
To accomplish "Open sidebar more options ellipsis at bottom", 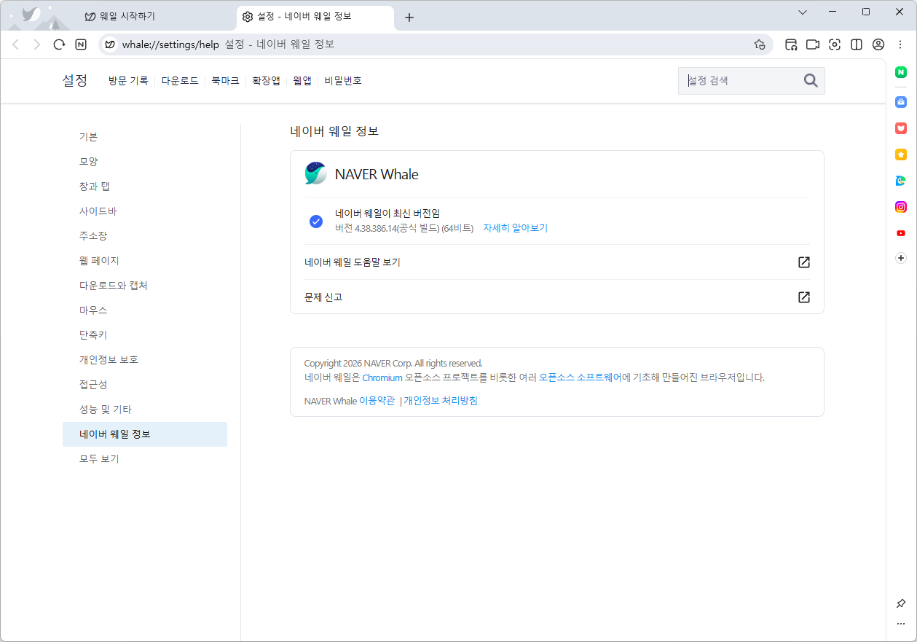I will (901, 624).
